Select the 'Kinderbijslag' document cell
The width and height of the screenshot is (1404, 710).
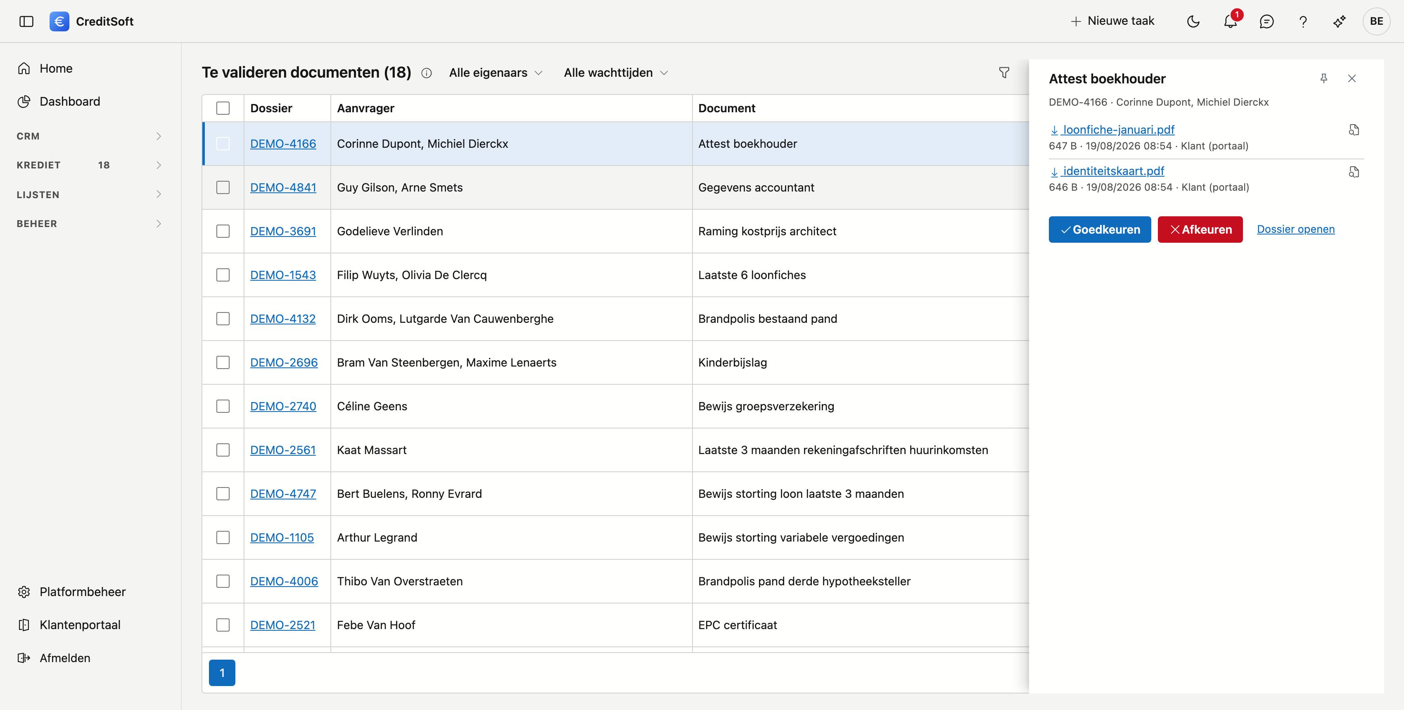[x=860, y=362]
